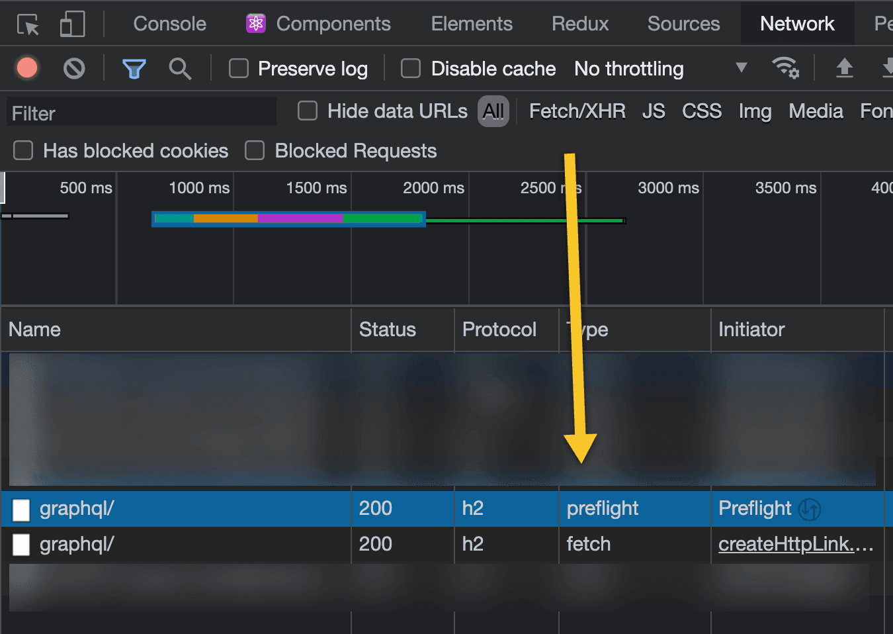Viewport: 893px width, 634px height.
Task: Click the 'fetch' type cell
Action: point(589,544)
